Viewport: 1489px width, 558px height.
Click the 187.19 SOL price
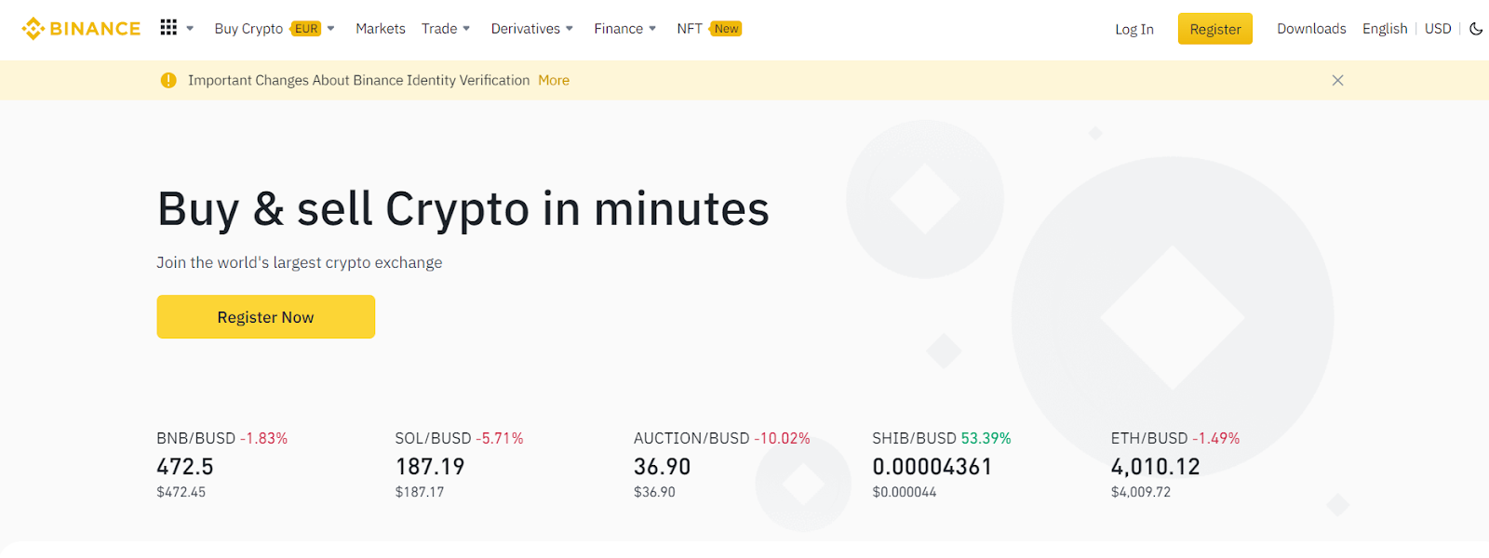(x=430, y=467)
